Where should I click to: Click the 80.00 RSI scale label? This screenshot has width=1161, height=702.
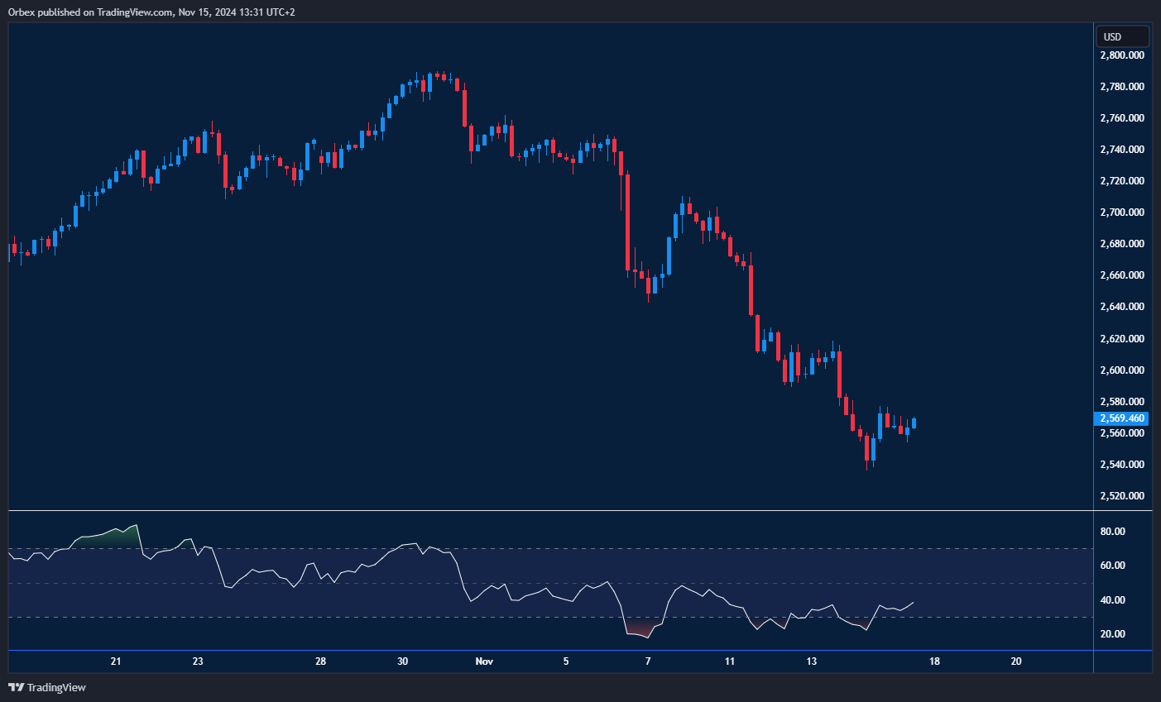pos(1112,532)
